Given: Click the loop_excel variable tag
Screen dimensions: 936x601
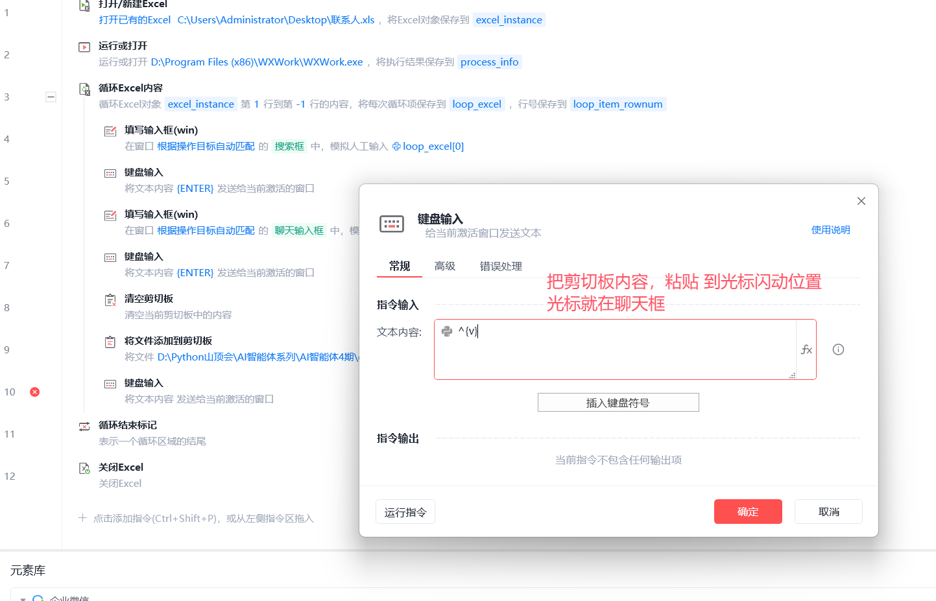Looking at the screenshot, I should point(477,104).
